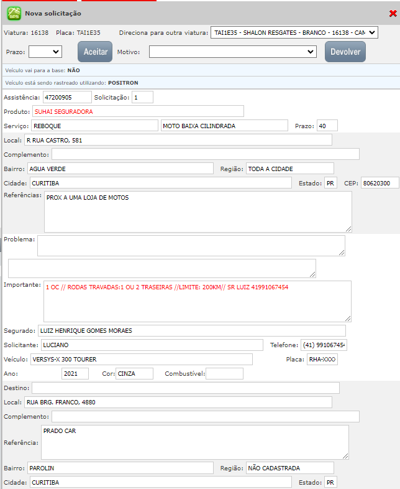Open the Direciona para outra viatura dropdown
The width and height of the screenshot is (400, 489).
pyautogui.click(x=294, y=32)
